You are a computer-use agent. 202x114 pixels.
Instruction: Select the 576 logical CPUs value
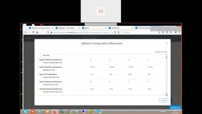(x=92, y=74)
